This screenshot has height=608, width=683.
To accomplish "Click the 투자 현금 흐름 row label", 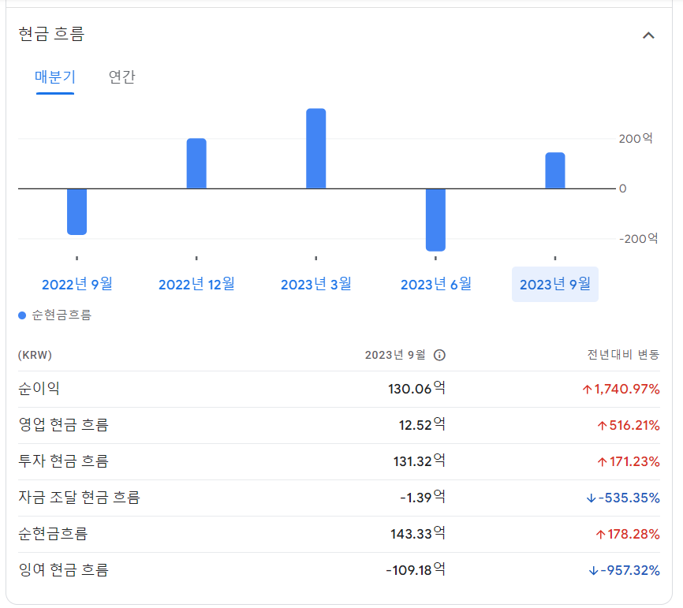I will tap(63, 461).
